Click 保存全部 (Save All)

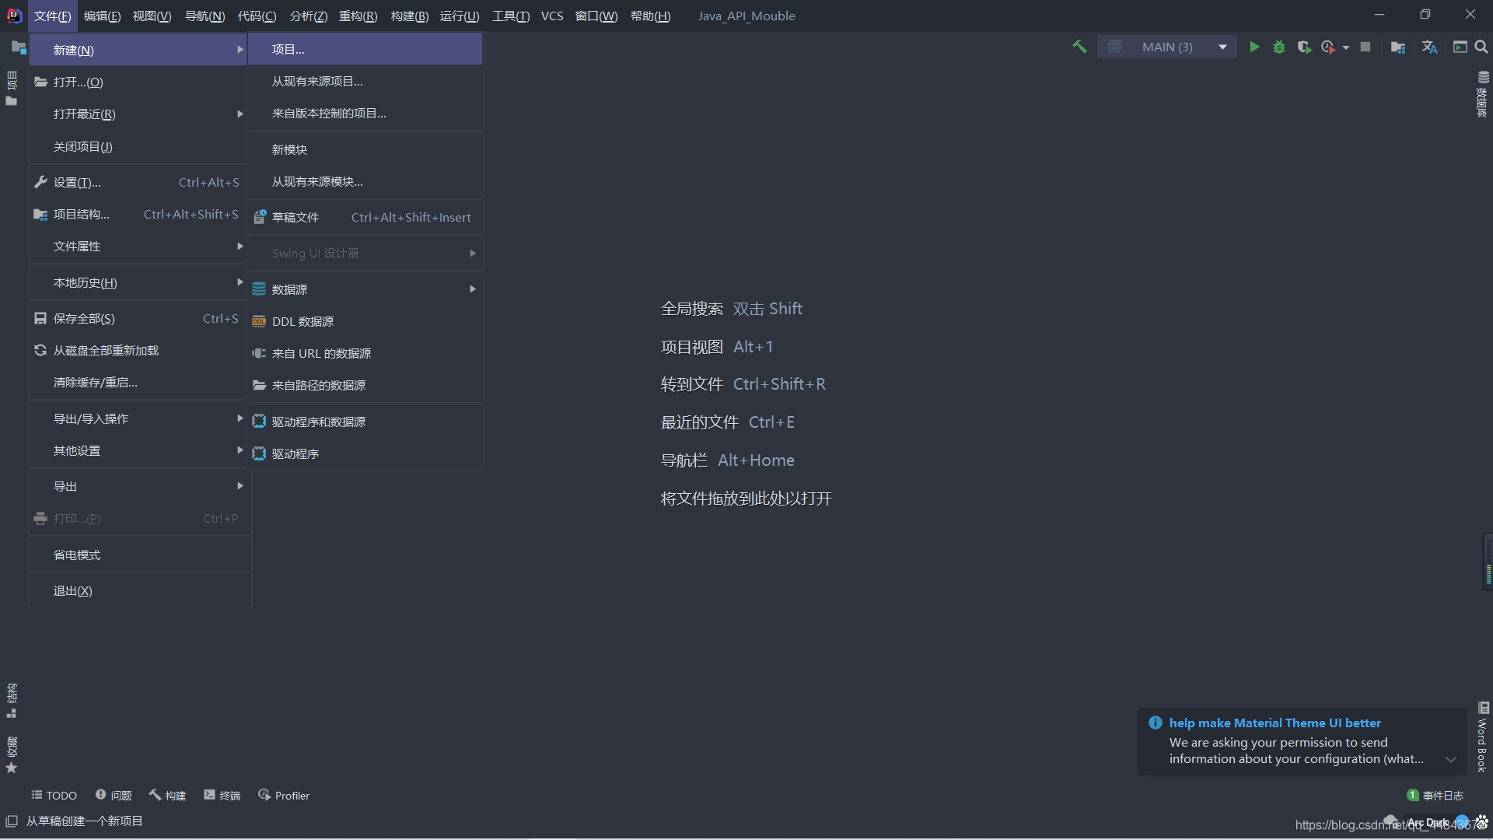(138, 319)
